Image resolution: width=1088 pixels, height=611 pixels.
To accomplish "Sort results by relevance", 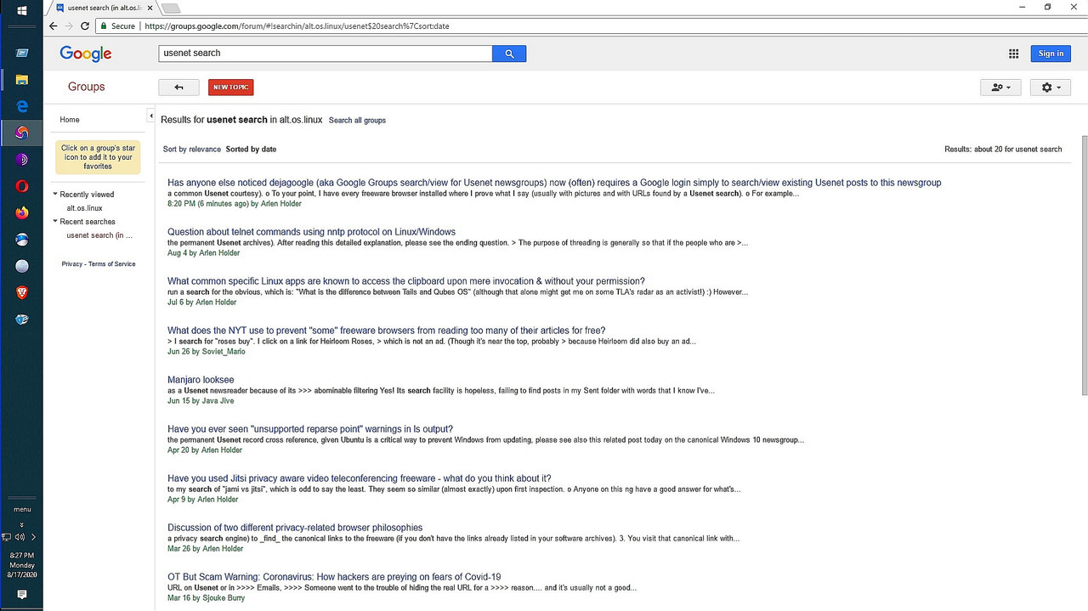I will click(191, 150).
